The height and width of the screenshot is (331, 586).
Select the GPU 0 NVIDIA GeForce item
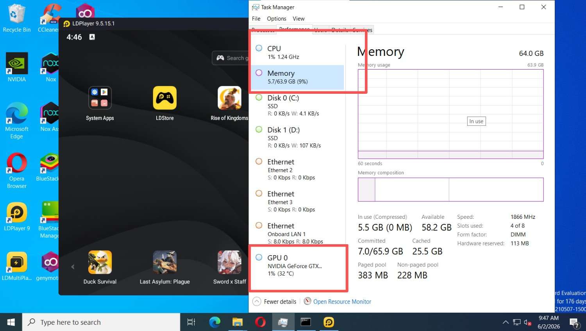pyautogui.click(x=297, y=265)
